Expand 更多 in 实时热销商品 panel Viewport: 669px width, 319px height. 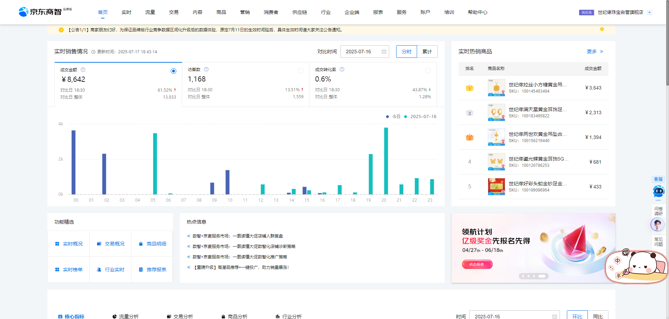[x=595, y=52]
